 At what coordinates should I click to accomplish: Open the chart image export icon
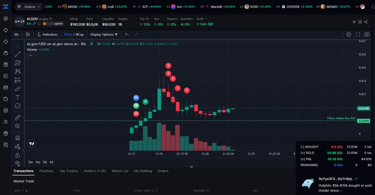tap(360, 22)
